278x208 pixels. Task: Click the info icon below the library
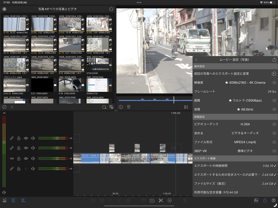[x=121, y=107]
